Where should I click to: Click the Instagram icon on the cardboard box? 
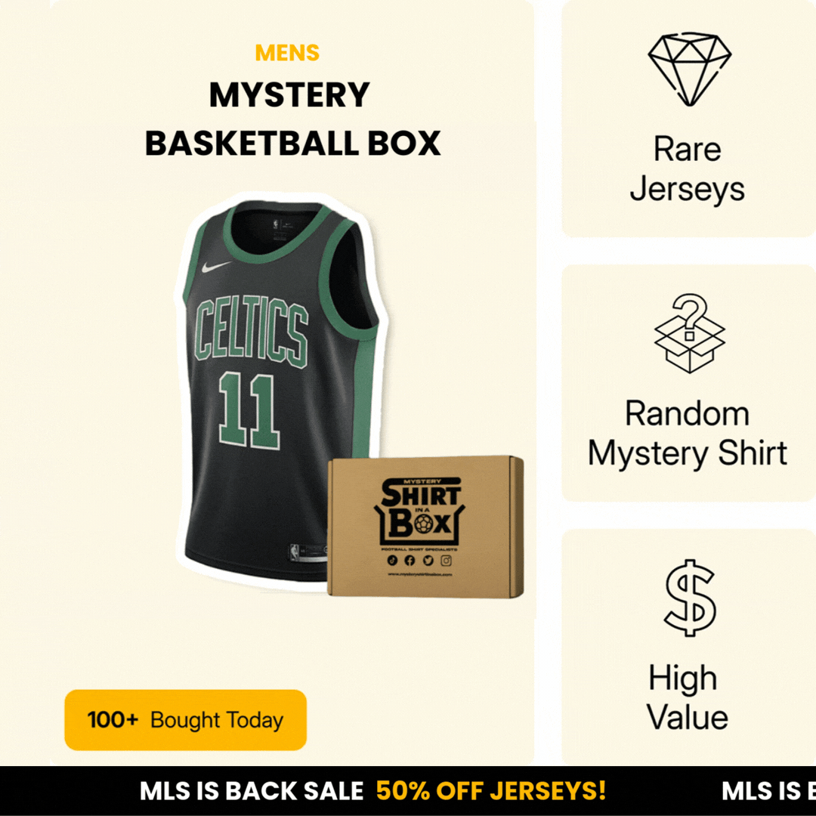point(447,561)
